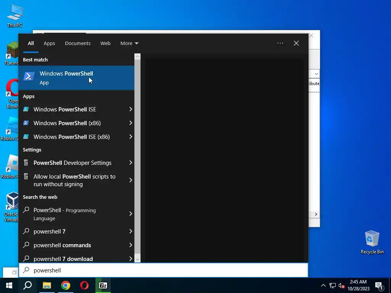Select Opera Browser desktop shortcut
This screenshot has height=293, width=391.
click(x=12, y=94)
